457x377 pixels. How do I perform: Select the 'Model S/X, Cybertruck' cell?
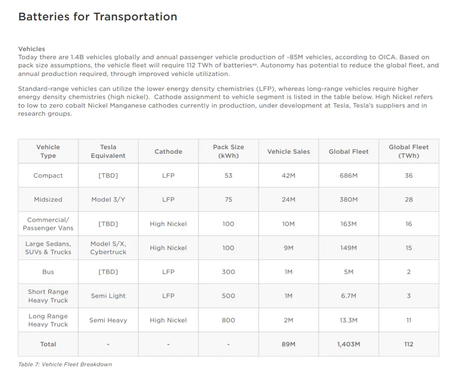108,248
